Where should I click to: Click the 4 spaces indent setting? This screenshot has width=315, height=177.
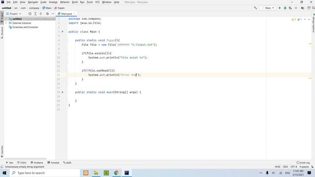(304, 167)
